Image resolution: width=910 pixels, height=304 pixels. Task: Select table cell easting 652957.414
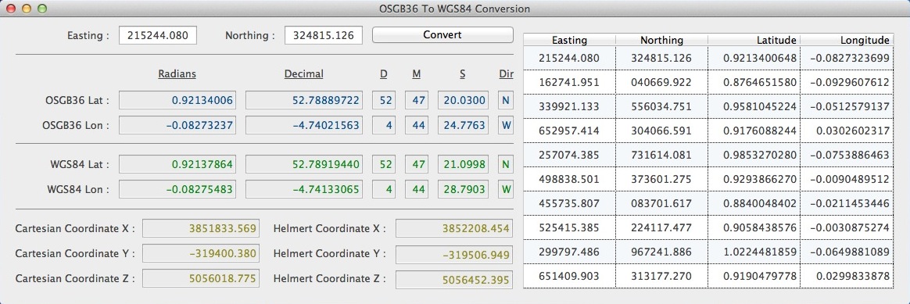point(569,131)
